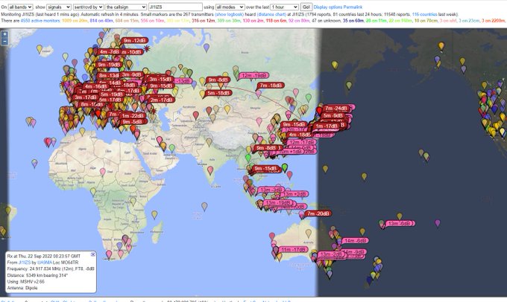
Task: Click the green pin near the Philippines
Action: pos(285,167)
